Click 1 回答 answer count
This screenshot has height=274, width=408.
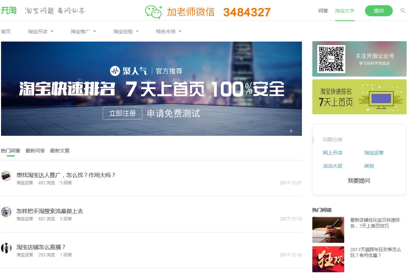point(66,255)
